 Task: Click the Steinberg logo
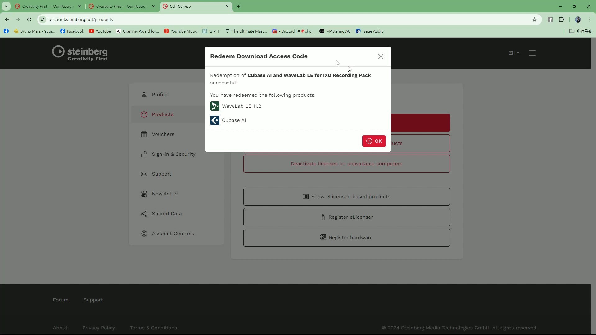click(x=80, y=53)
